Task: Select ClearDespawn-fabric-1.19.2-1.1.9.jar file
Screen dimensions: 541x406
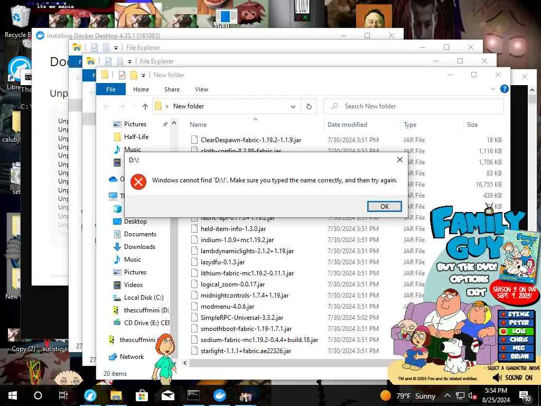Action: (x=251, y=140)
